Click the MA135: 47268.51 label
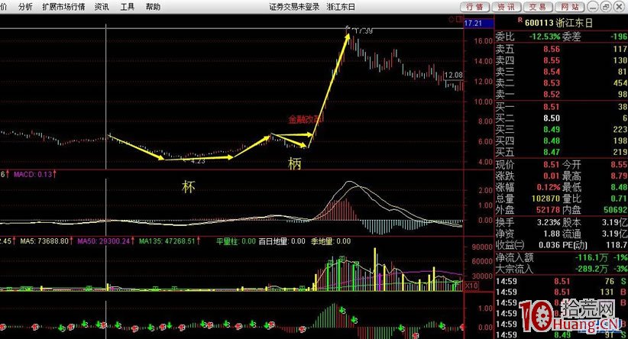Screen dimensions: 628x339 coord(167,241)
